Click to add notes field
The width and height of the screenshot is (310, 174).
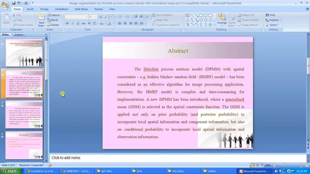[x=178, y=158]
